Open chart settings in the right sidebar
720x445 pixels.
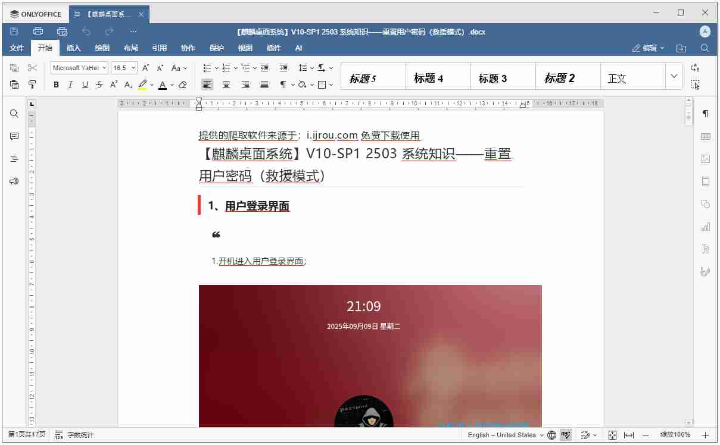click(x=705, y=227)
